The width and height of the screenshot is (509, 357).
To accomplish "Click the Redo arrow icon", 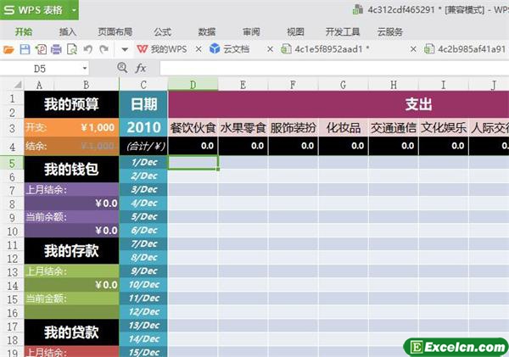I will pyautogui.click(x=103, y=49).
